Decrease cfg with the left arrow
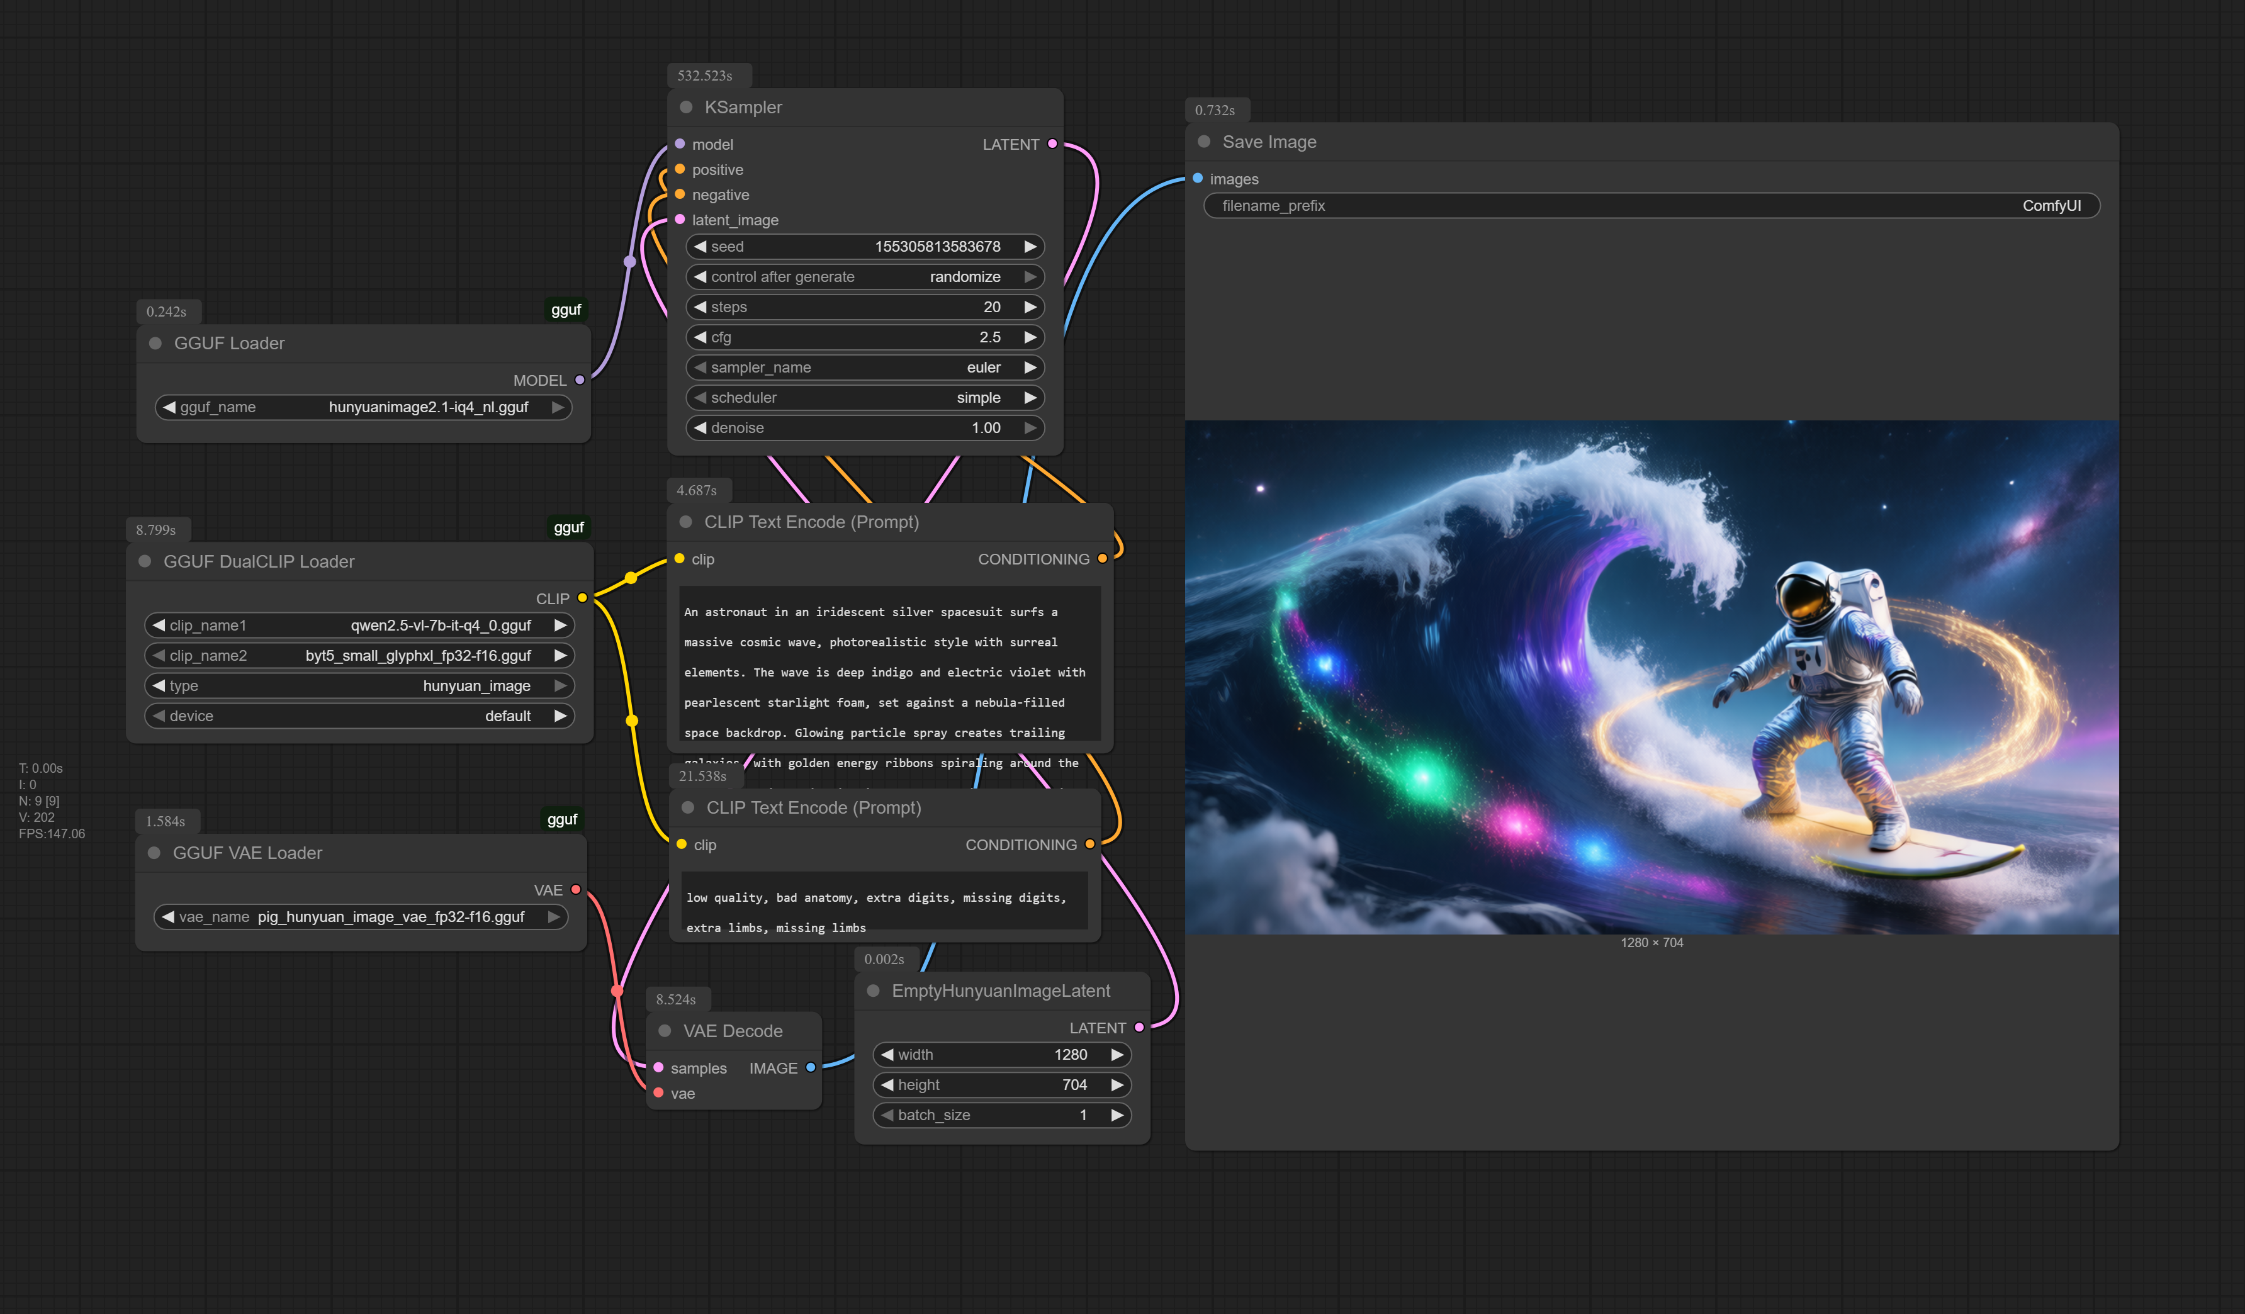This screenshot has width=2245, height=1314. [701, 337]
